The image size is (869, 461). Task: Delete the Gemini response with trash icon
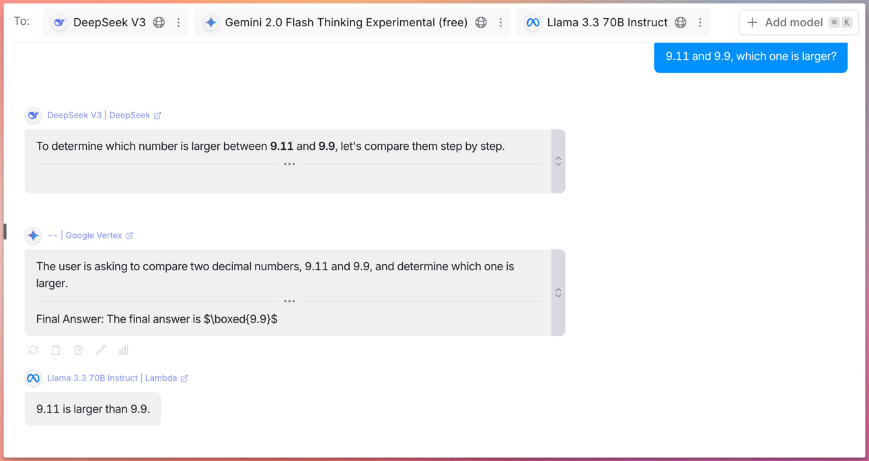(x=78, y=350)
